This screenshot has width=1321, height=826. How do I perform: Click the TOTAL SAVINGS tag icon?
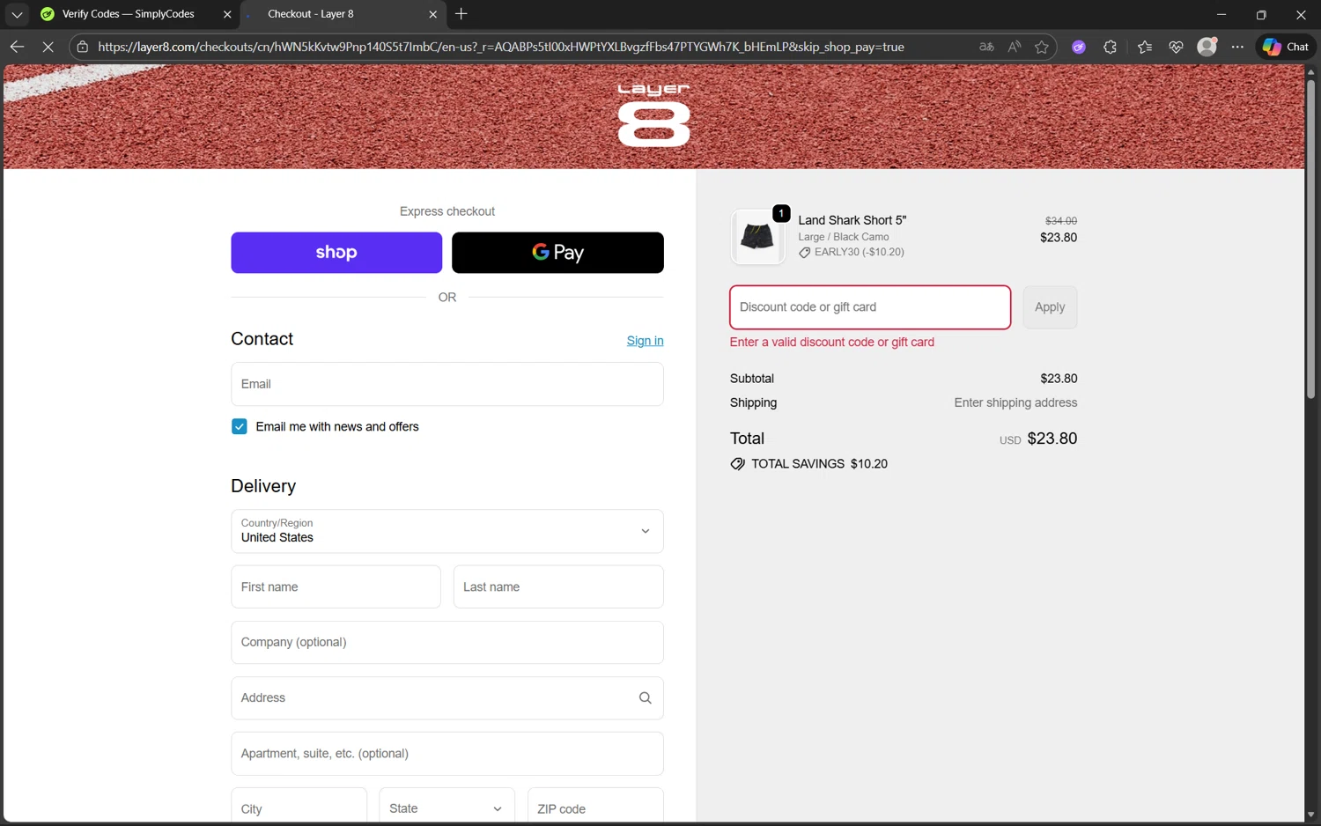pyautogui.click(x=737, y=464)
